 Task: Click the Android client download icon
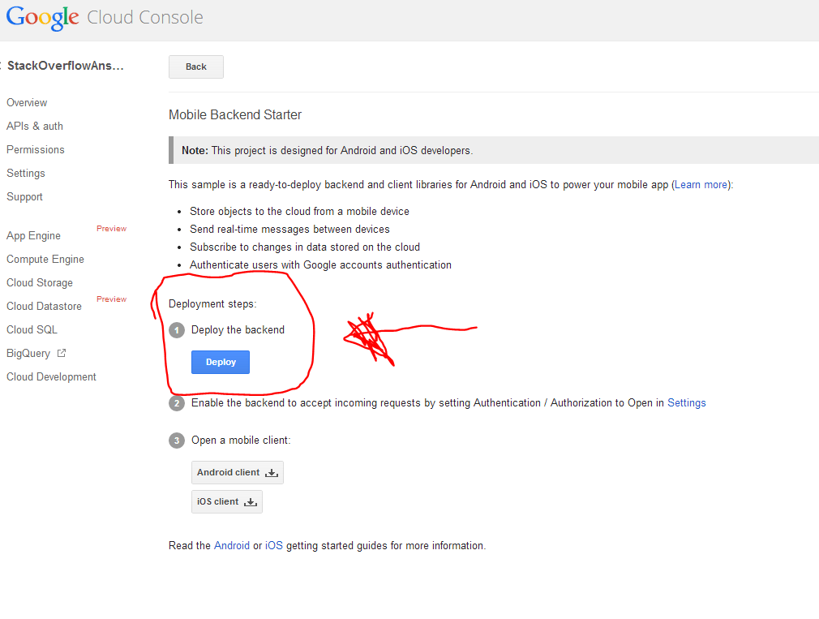tap(272, 473)
